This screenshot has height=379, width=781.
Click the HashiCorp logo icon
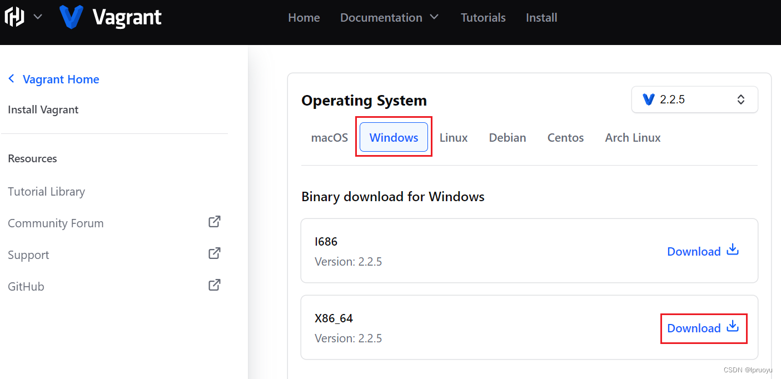pos(14,17)
